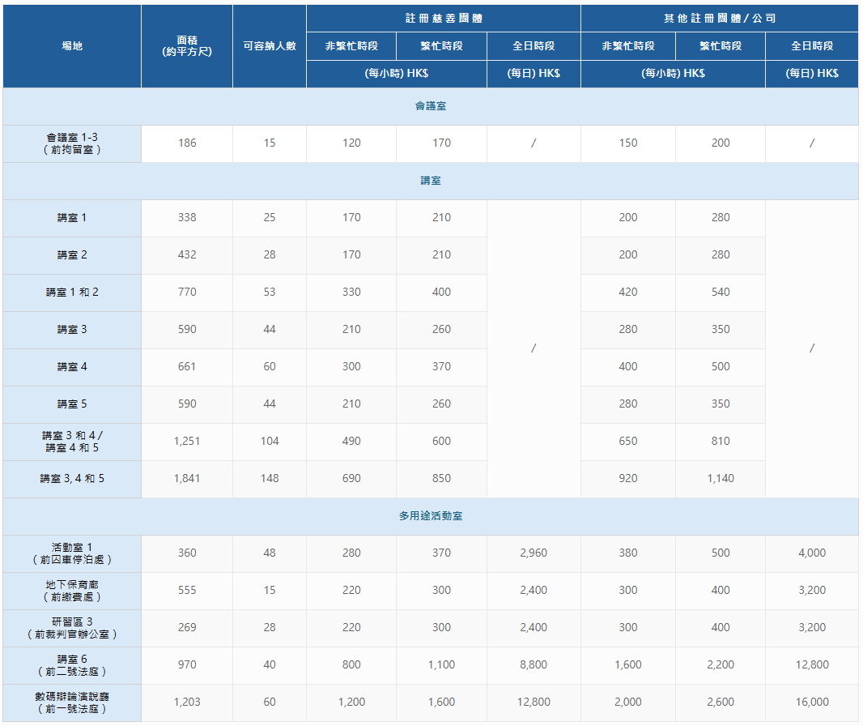Select the other-groups off-peak rate 150
863x726 pixels.
click(x=628, y=143)
